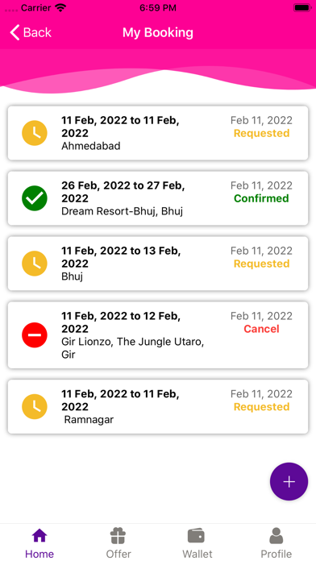
Task: Click the clock icon on Ahmedabad booking
Action: (x=35, y=133)
